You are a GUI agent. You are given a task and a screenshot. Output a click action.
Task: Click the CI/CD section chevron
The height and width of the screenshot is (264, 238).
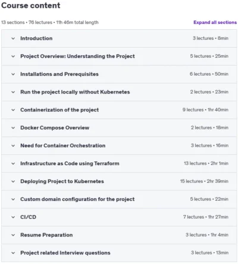coord(13,218)
